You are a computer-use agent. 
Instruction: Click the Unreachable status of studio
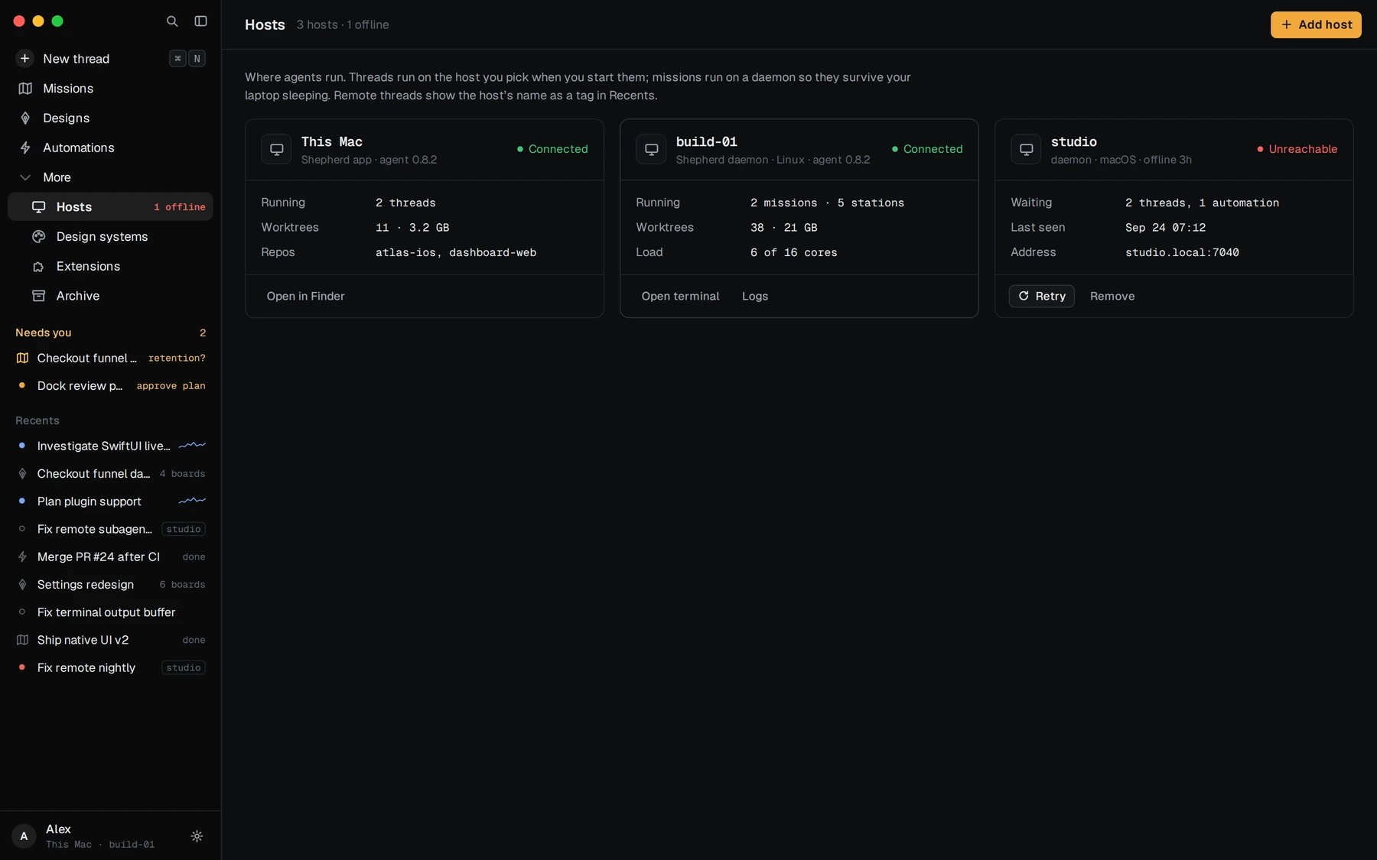pyautogui.click(x=1297, y=149)
